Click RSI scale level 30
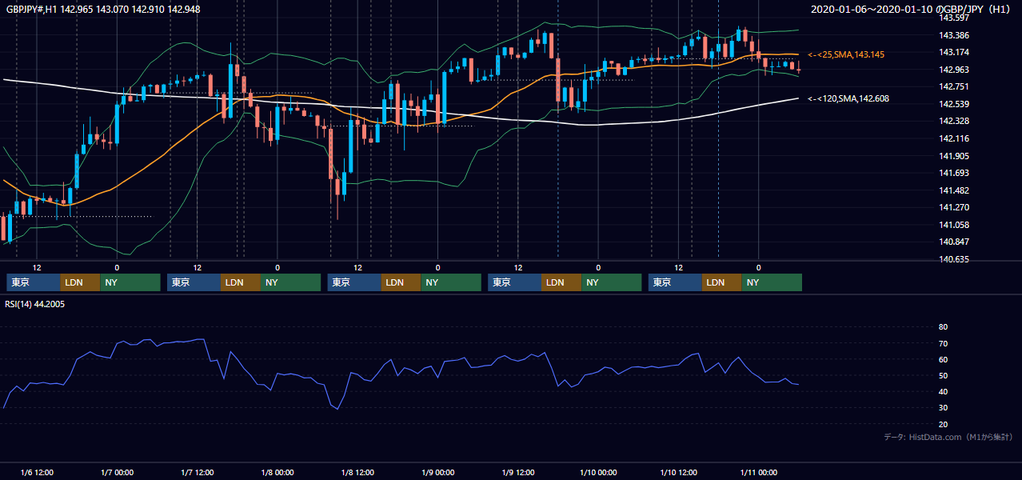The image size is (1022, 480). coord(943,408)
